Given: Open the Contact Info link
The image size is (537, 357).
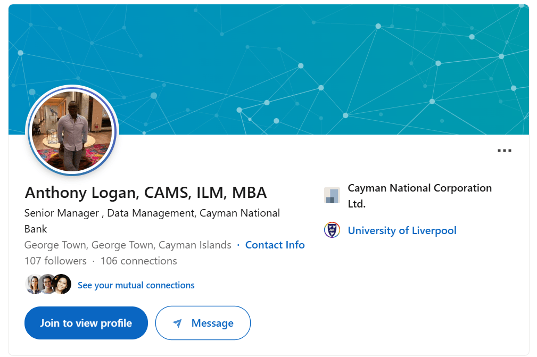Looking at the screenshot, I should (x=275, y=245).
